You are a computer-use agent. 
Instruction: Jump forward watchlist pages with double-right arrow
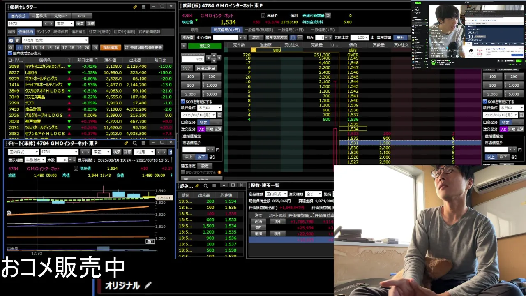(95, 48)
